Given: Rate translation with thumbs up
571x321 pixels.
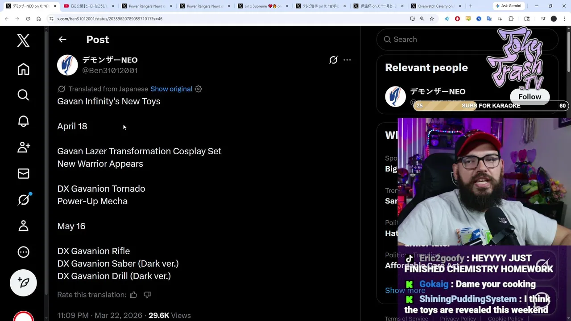Looking at the screenshot, I should 133,295.
